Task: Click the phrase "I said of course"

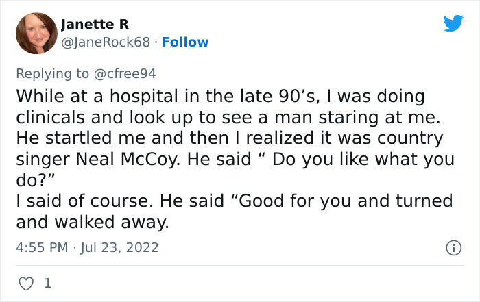Action: 71,201
